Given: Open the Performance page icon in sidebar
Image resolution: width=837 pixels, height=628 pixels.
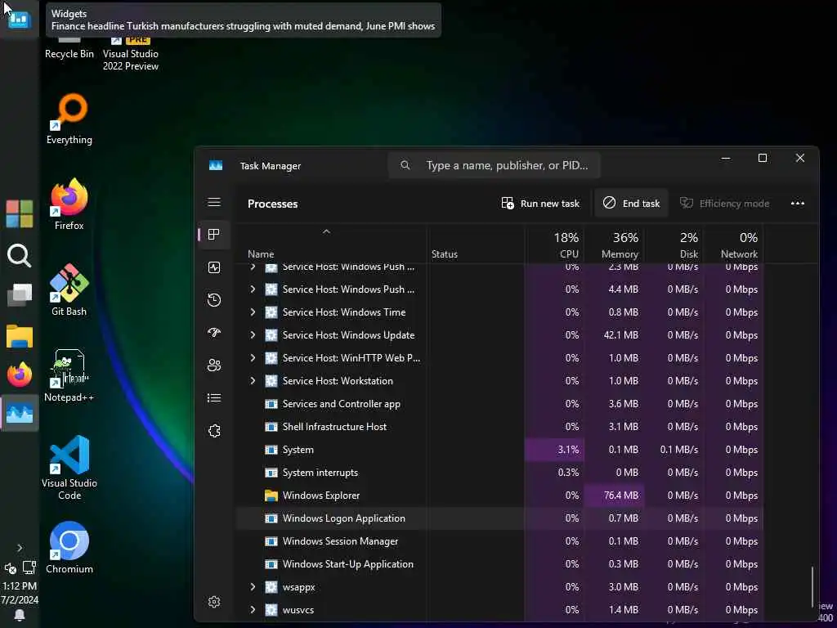Looking at the screenshot, I should pyautogui.click(x=214, y=267).
